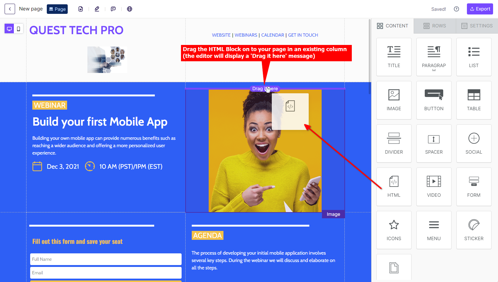Select the STICKER content block
Viewport: 498px width, 282px height.
[x=474, y=230]
